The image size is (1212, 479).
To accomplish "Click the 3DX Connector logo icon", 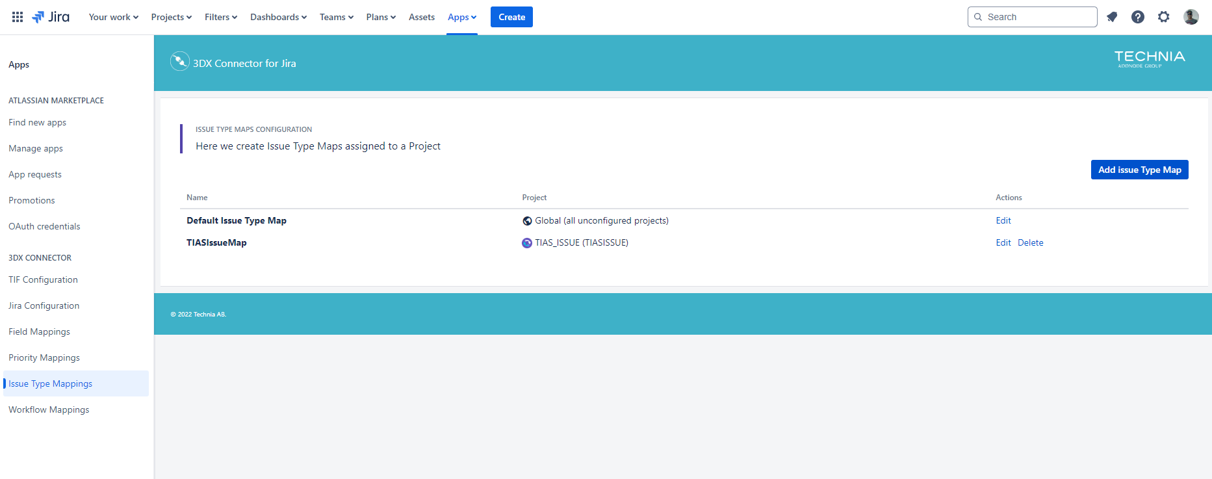I will tap(179, 61).
